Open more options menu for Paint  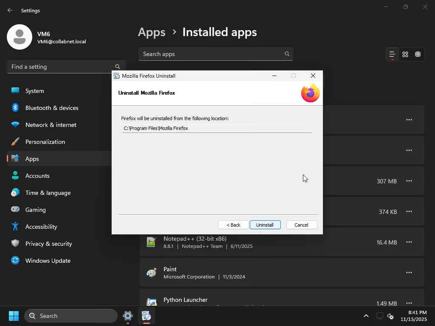pos(409,273)
